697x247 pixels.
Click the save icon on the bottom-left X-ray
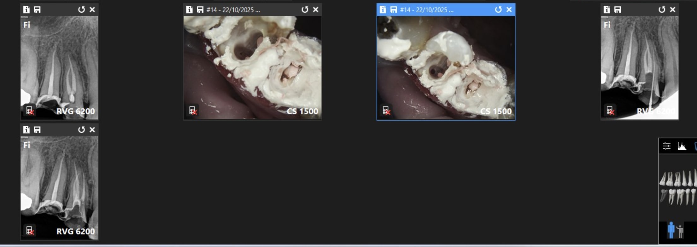coord(37,129)
